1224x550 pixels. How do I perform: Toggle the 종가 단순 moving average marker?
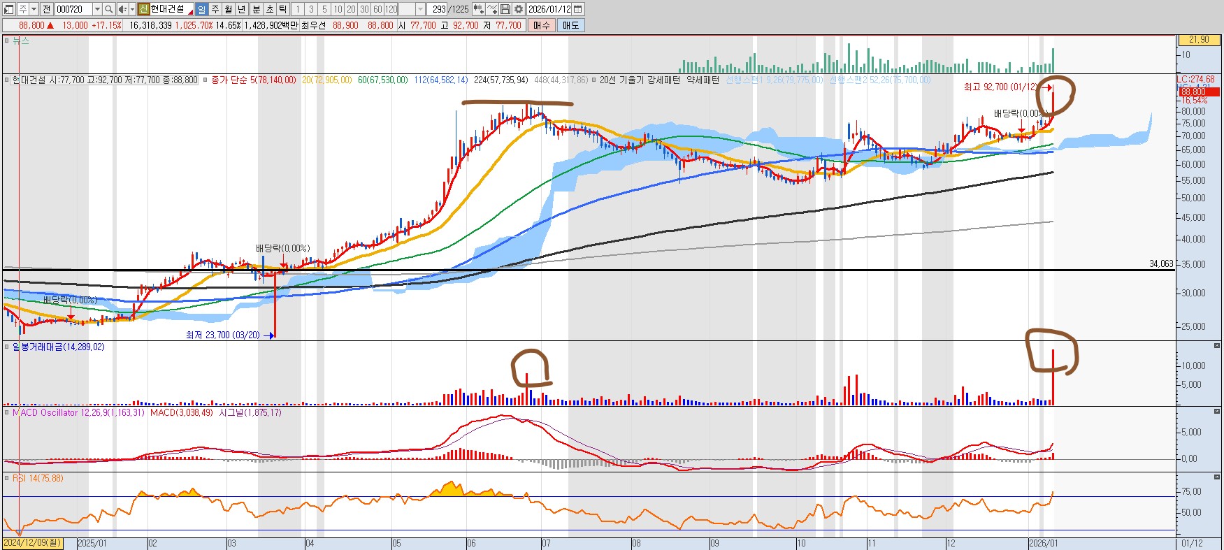[x=206, y=80]
